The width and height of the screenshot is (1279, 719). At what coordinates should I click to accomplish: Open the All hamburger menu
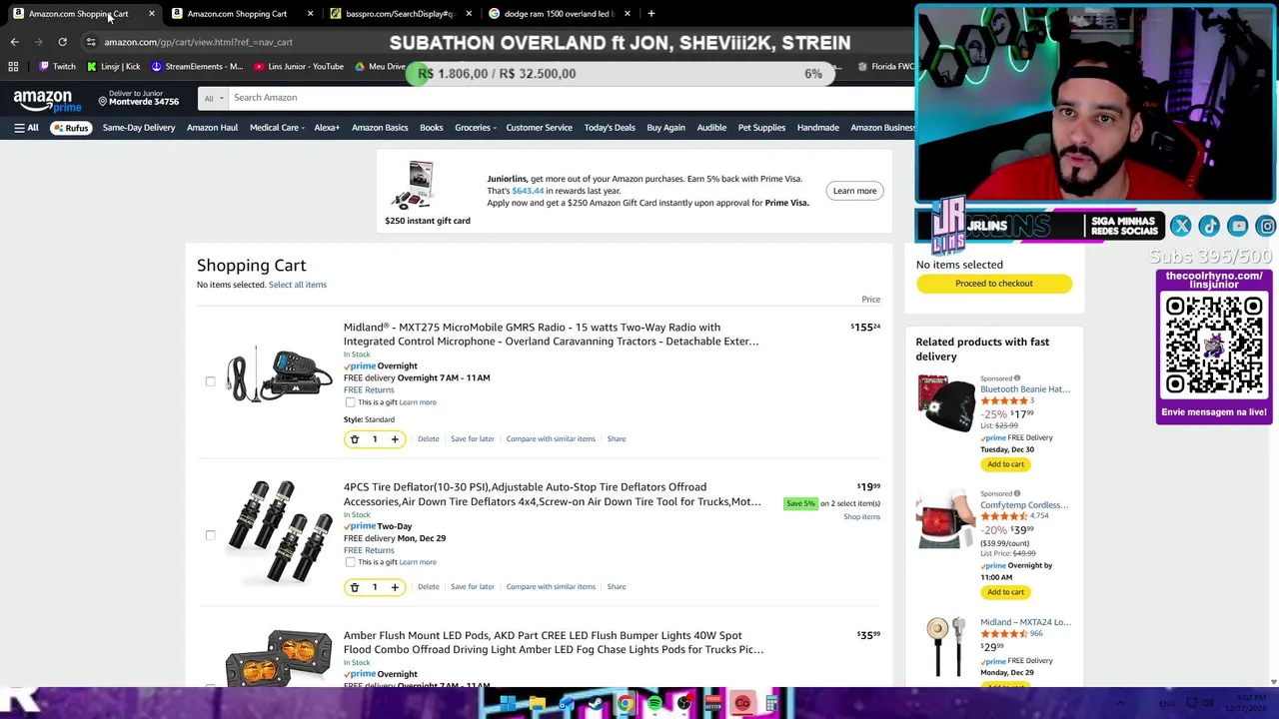pyautogui.click(x=26, y=128)
